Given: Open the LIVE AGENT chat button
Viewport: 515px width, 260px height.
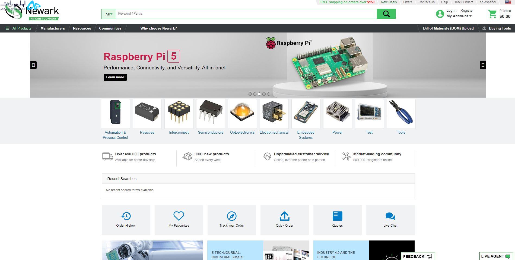Looking at the screenshot, I should [496, 256].
